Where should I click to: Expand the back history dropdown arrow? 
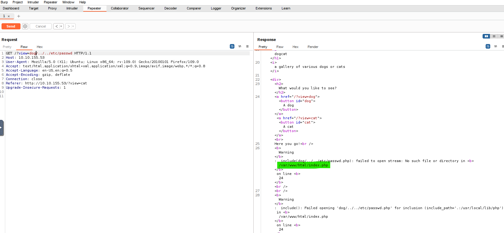61,26
